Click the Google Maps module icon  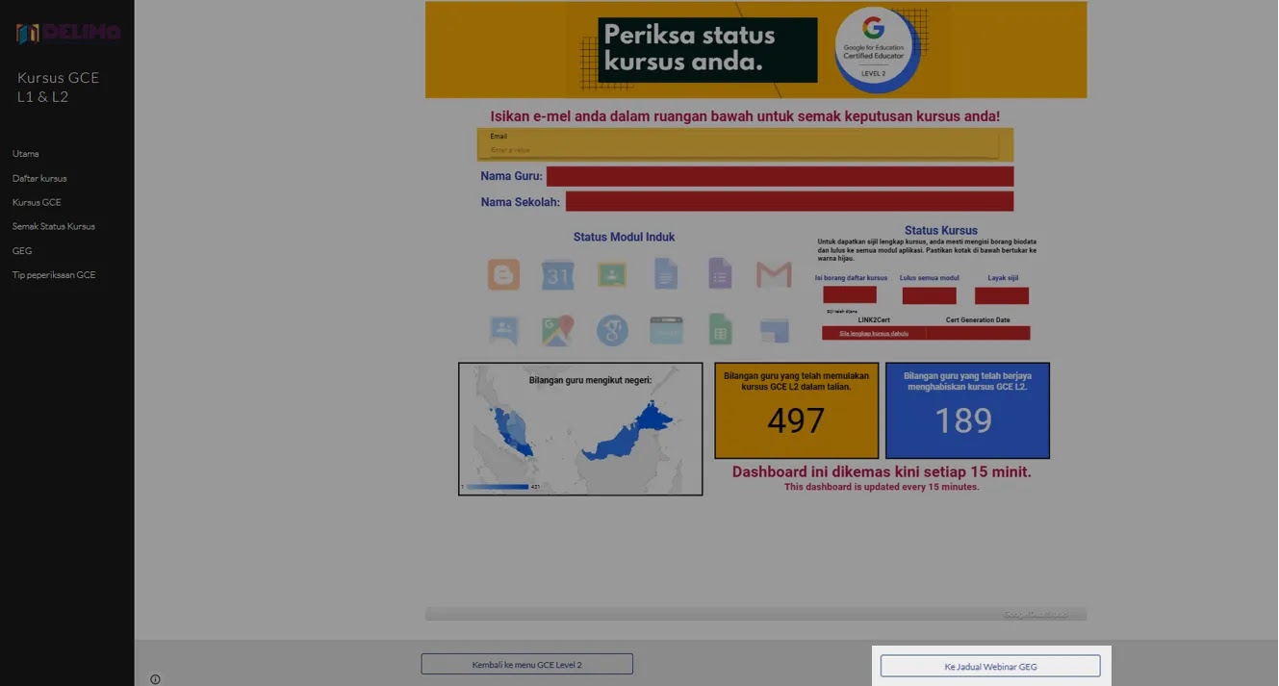(557, 331)
